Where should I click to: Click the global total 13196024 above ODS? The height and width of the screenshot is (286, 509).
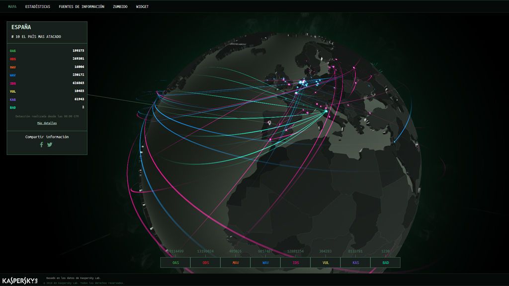tap(205, 251)
